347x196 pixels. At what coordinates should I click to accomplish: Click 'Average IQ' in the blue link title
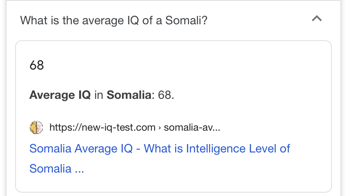click(x=104, y=149)
